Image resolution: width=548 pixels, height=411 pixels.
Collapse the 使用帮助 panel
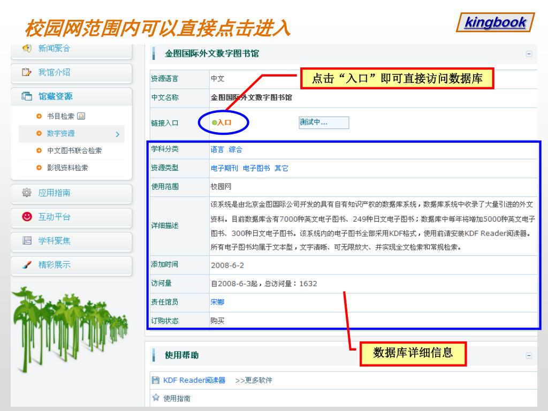coord(529,355)
